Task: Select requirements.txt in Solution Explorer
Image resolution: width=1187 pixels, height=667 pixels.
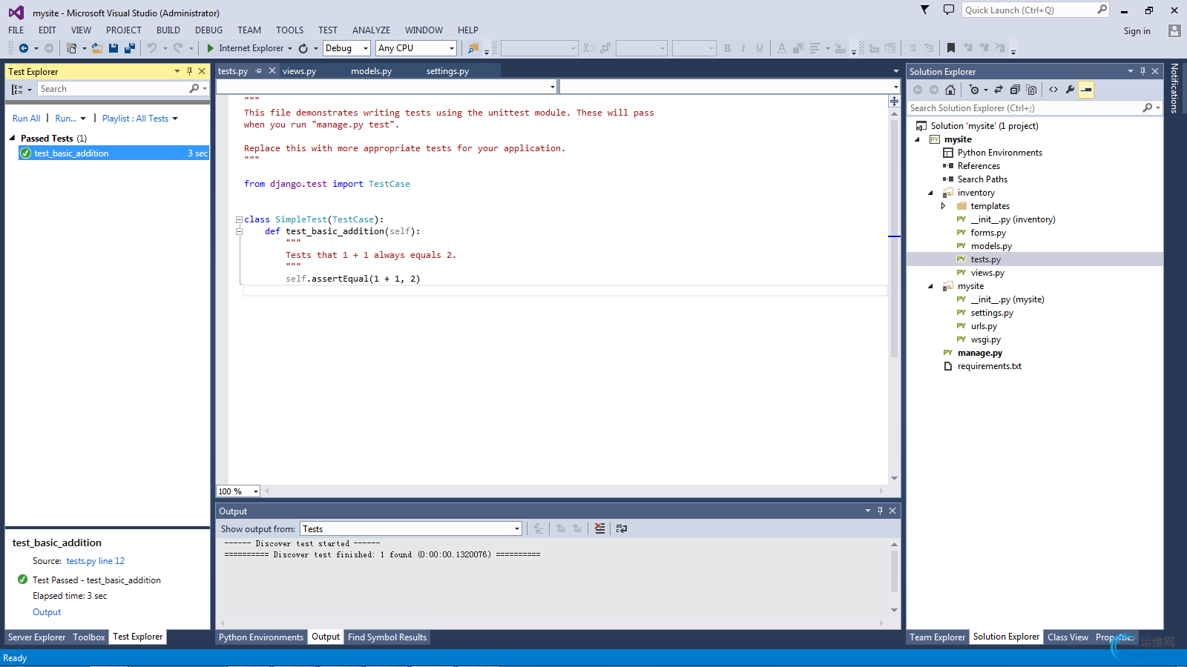Action: 989,366
